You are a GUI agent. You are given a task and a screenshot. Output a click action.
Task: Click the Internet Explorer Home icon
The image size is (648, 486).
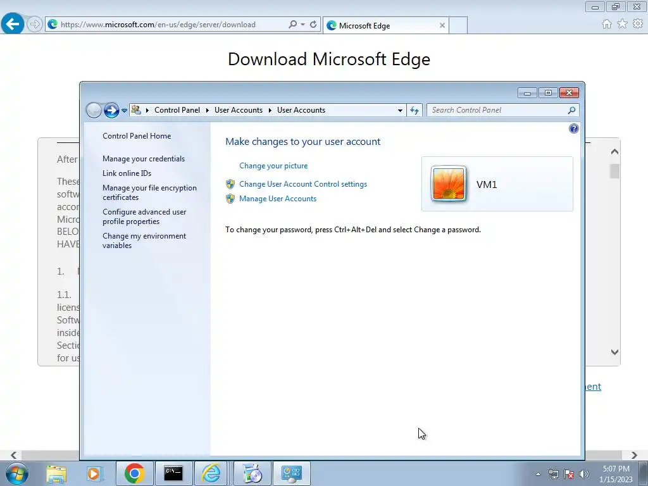(607, 25)
